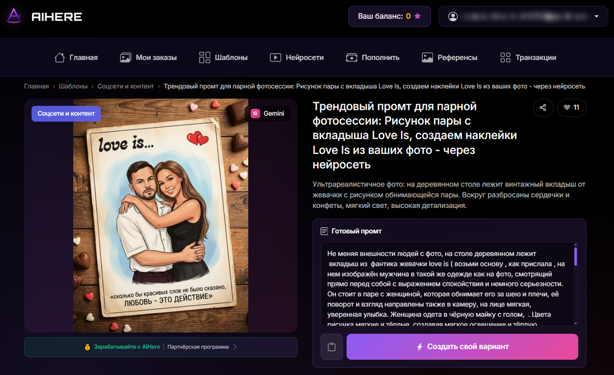
Task: Click the Шаблоны grid icon
Action: (x=205, y=57)
